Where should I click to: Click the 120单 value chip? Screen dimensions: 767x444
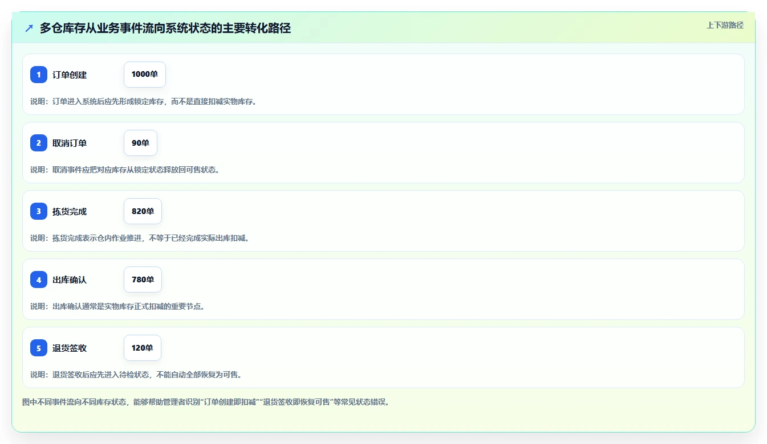point(143,348)
